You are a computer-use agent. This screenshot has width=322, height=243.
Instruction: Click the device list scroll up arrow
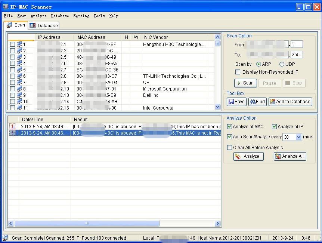[217, 37]
